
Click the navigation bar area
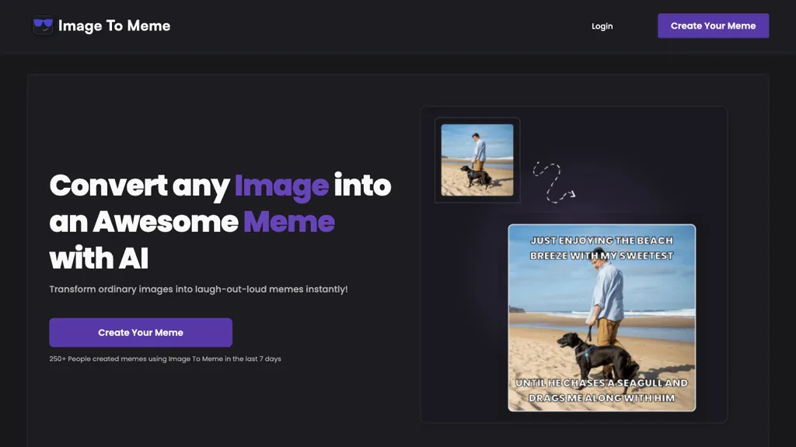coord(398,26)
